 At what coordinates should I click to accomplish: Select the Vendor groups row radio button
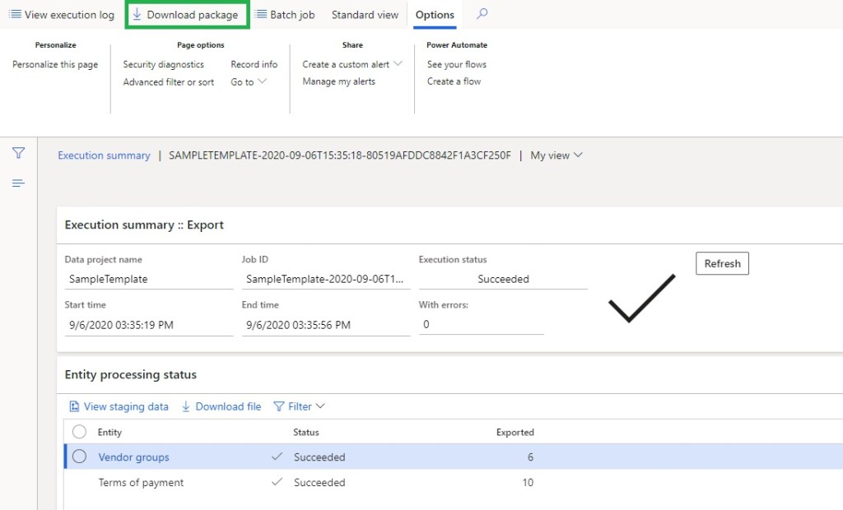(x=80, y=457)
